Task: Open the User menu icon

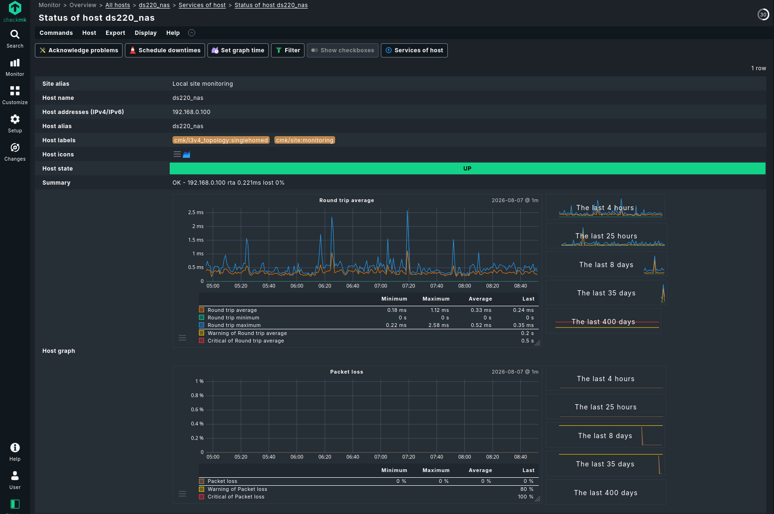Action: point(15,476)
